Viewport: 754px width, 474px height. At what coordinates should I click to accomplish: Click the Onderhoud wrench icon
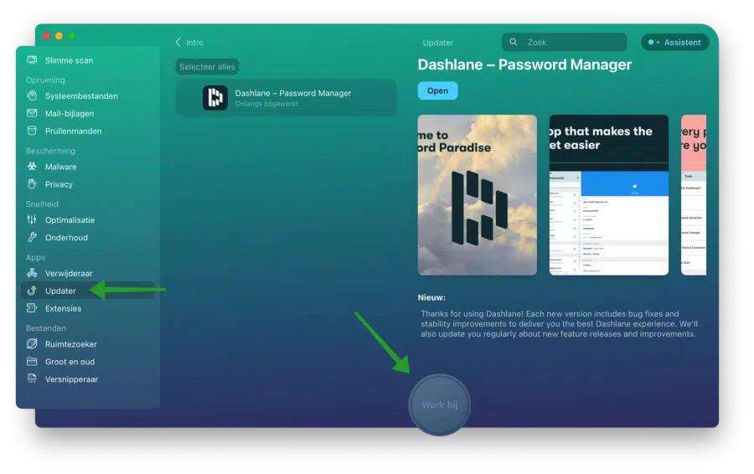coord(32,238)
